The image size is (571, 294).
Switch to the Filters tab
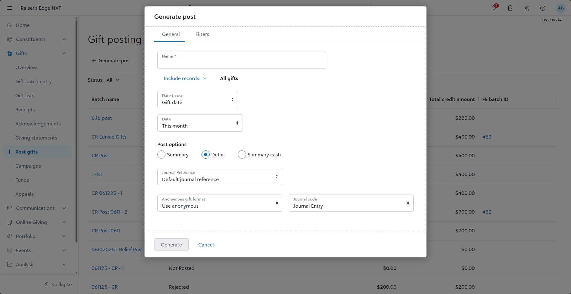point(202,34)
